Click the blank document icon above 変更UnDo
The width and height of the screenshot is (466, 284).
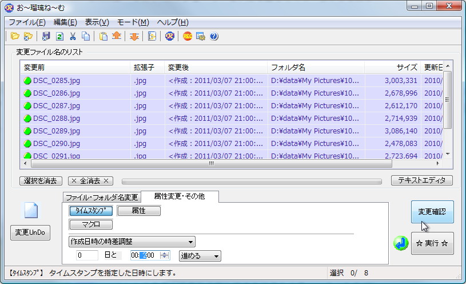(x=31, y=210)
